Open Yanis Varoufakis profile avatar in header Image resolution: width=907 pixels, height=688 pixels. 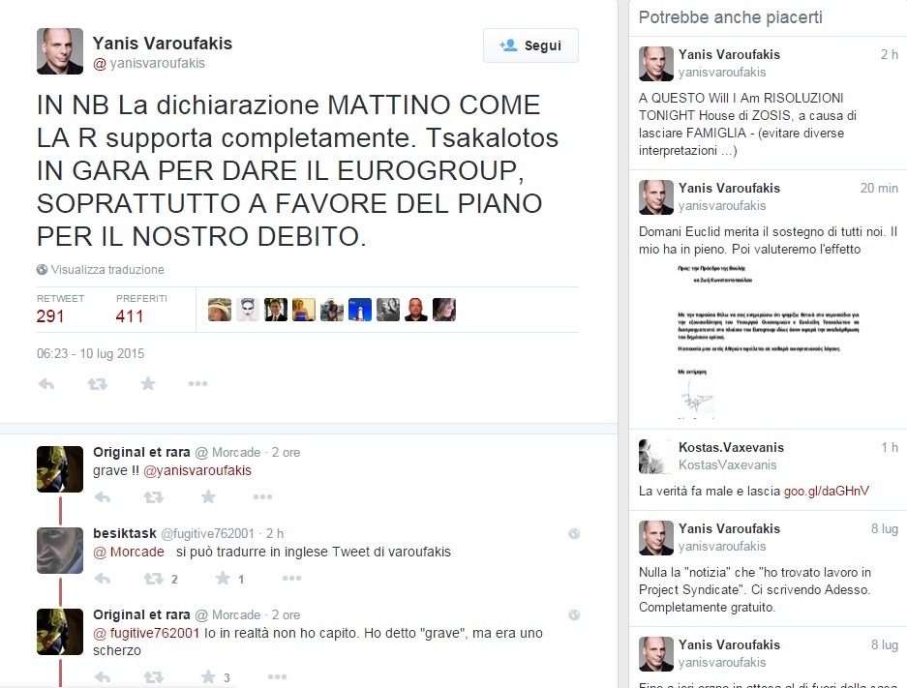coord(60,51)
